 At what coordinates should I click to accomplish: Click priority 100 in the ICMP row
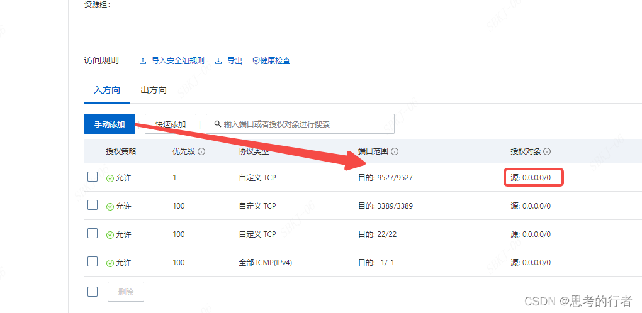pyautogui.click(x=179, y=263)
